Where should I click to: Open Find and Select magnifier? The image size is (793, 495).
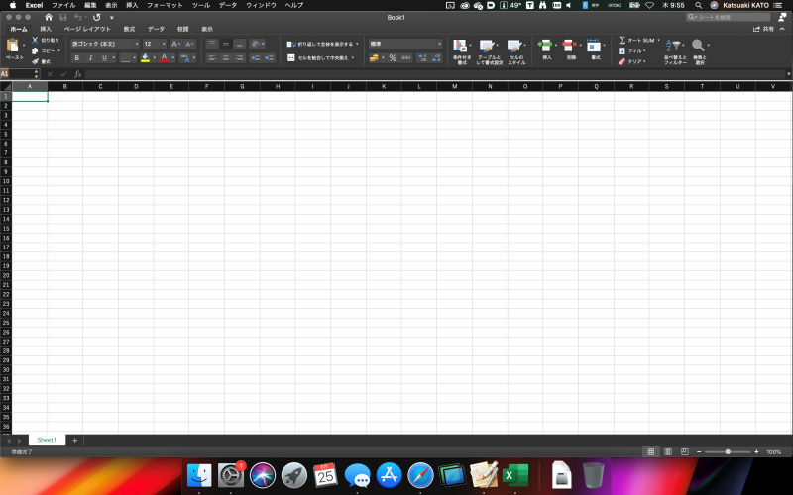coord(698,46)
